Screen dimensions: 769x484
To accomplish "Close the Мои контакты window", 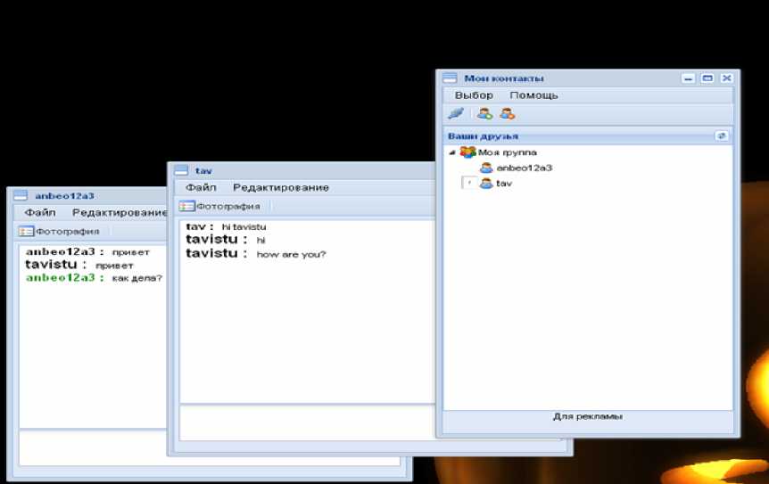I will [x=727, y=78].
